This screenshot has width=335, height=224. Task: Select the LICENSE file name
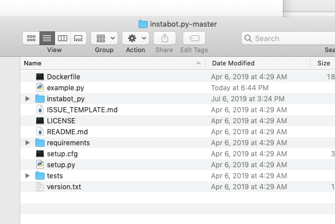(x=61, y=121)
